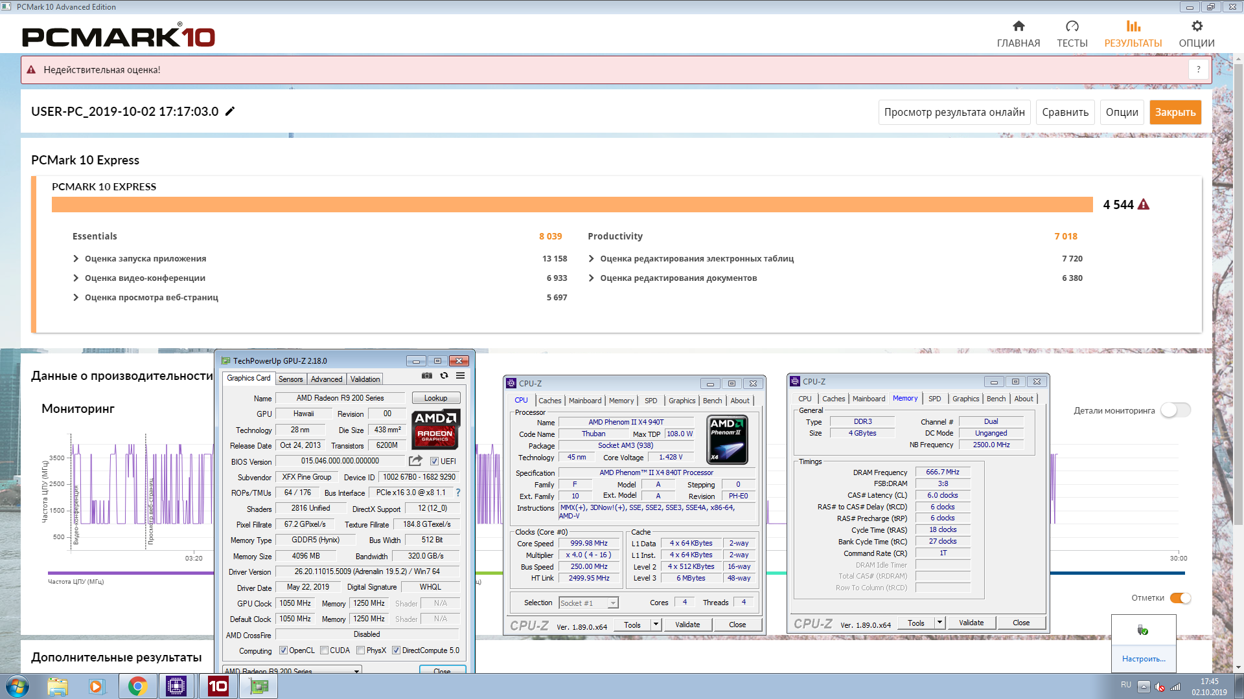
Task: Toggle OpenCL checkbox
Action: click(283, 650)
